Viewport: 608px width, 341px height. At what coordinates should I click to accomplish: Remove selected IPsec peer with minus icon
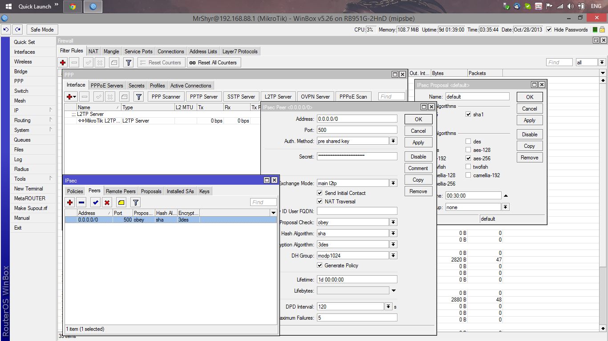(x=81, y=202)
